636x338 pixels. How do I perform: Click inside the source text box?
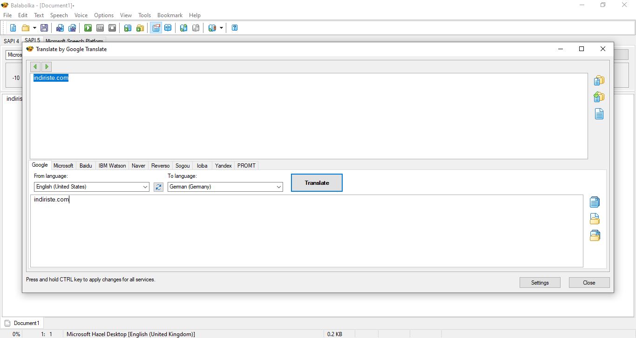click(309, 116)
